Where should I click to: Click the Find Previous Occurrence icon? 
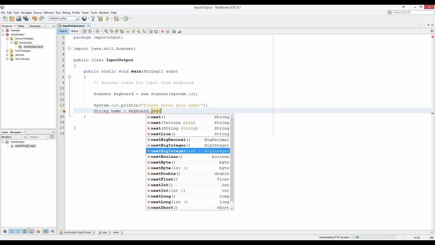point(111,31)
